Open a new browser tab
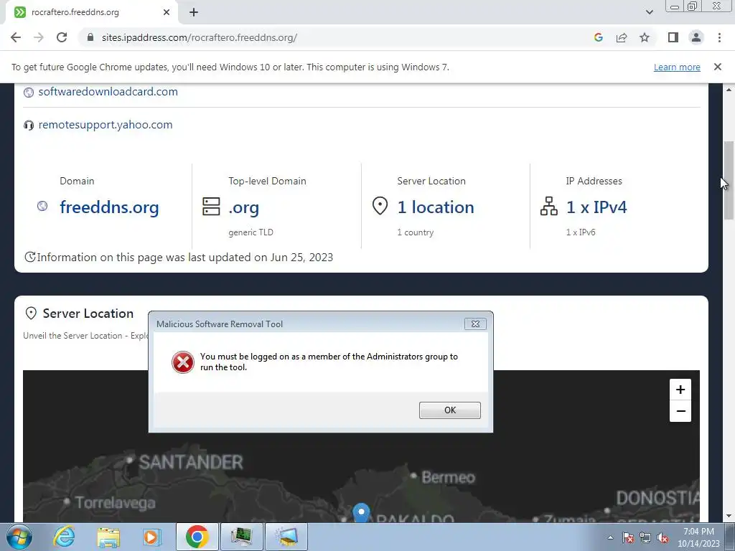The height and width of the screenshot is (551, 735). (x=194, y=12)
